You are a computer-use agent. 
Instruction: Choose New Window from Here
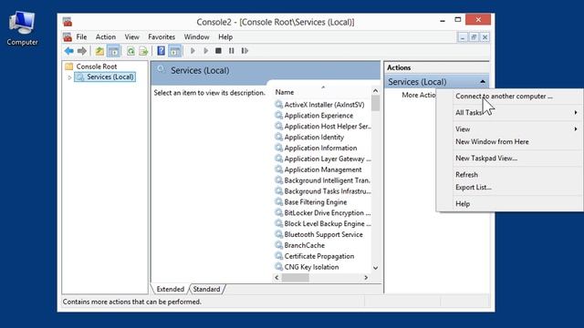(x=510, y=142)
